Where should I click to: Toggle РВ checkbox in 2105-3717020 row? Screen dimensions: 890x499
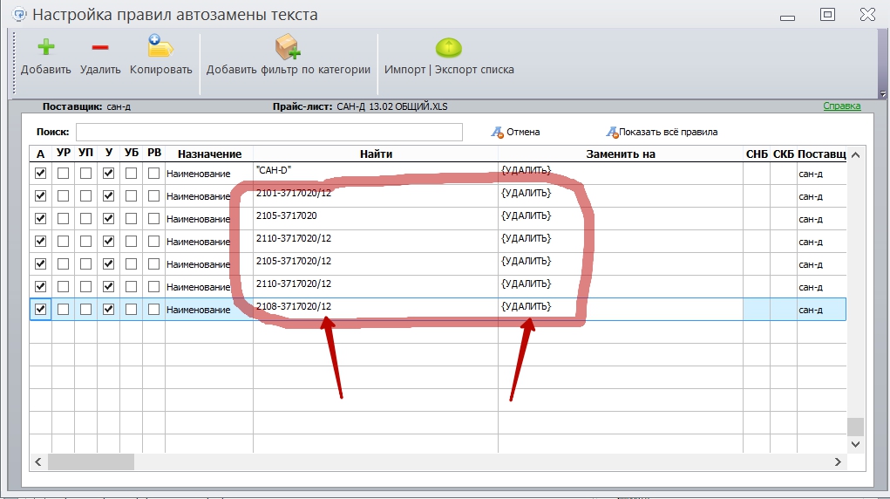pyautogui.click(x=153, y=219)
